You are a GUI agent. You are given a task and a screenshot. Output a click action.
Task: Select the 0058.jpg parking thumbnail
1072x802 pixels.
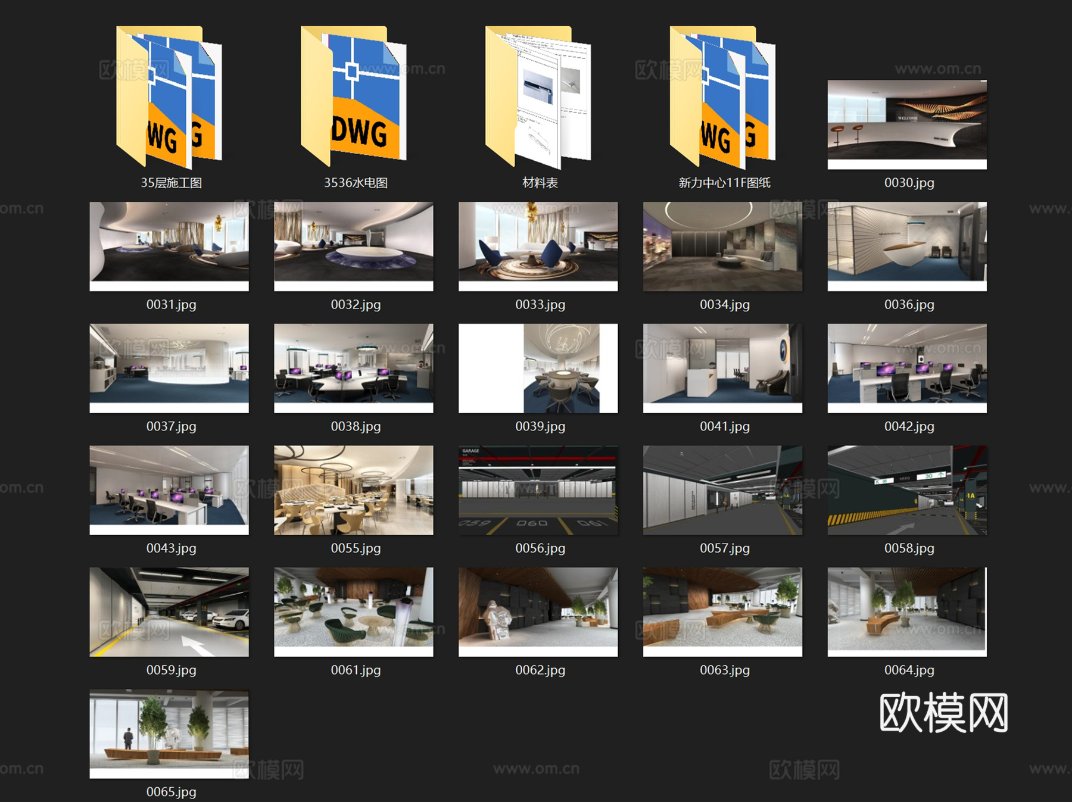pos(907,490)
